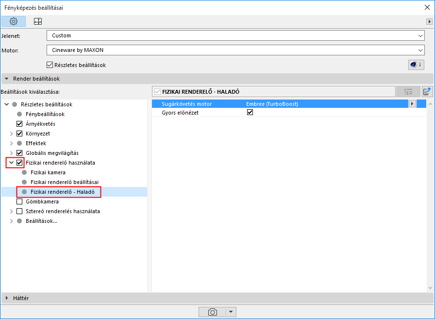This screenshot has width=435, height=319.
Task: Toggle the FIZIKAI RENDERELŐ - HALADÓ header checkbox
Action: point(157,92)
